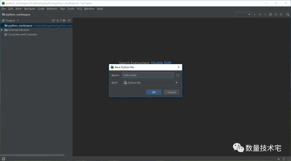
Task: Hide the Project tool window
Action: 70,20
